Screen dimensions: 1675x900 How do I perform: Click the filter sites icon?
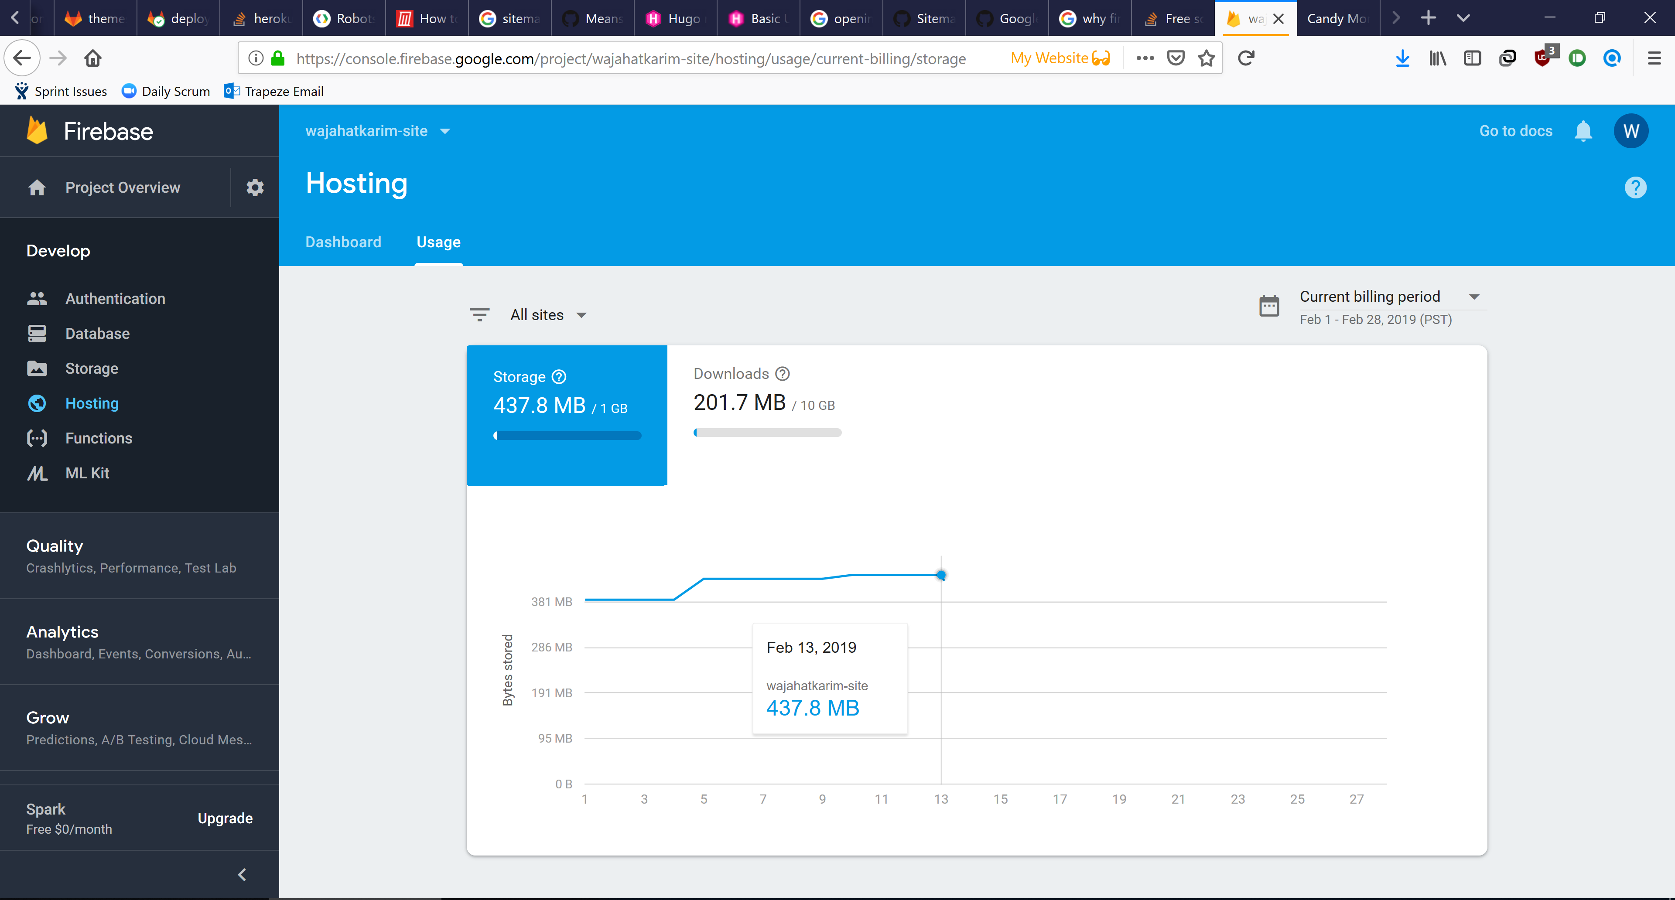(x=479, y=315)
